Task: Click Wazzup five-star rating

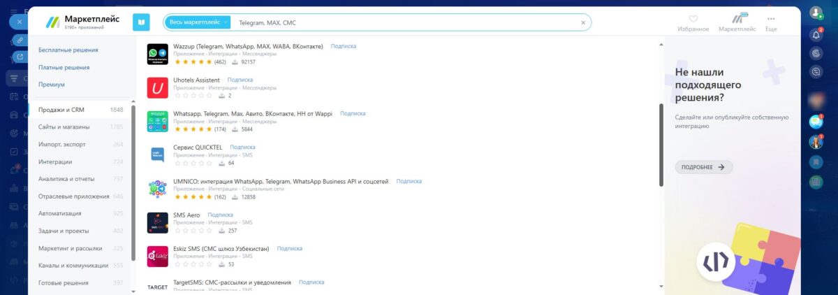Action: pos(193,62)
